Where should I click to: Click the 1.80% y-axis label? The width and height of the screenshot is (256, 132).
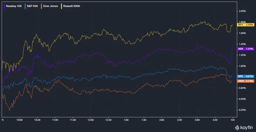coord(242,22)
